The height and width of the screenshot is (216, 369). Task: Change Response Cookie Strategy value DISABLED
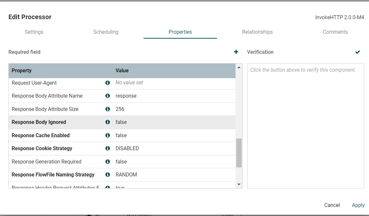click(127, 149)
